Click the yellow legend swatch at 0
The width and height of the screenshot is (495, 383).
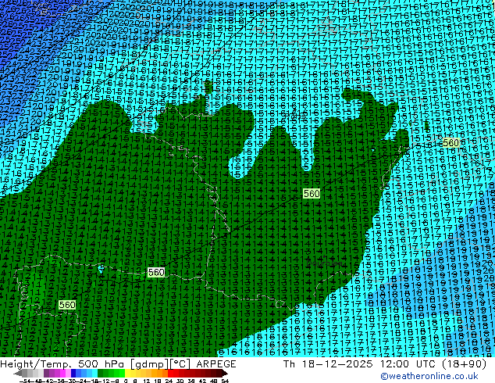point(127,373)
